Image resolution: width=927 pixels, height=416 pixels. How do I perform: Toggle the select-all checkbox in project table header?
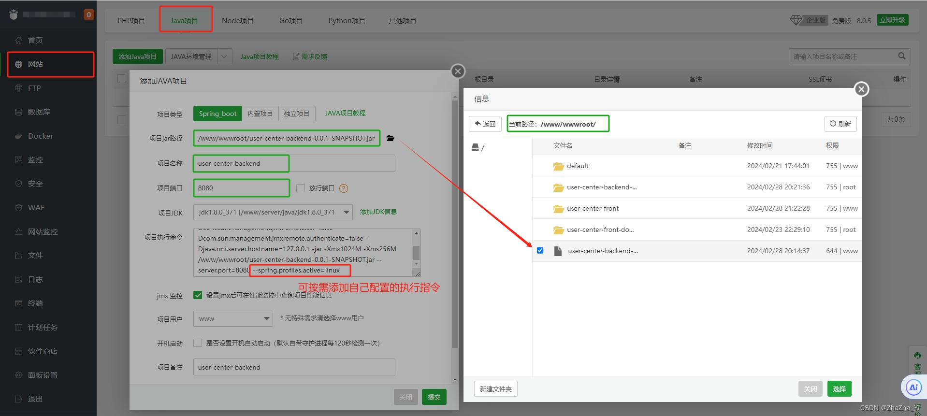[122, 79]
